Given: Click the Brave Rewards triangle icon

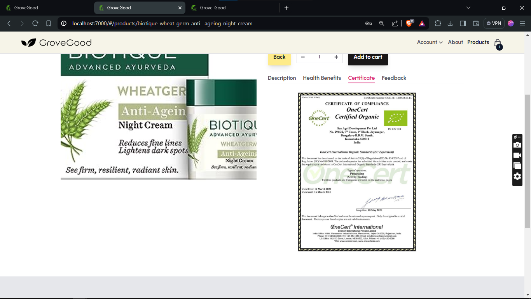Looking at the screenshot, I should pyautogui.click(x=422, y=23).
